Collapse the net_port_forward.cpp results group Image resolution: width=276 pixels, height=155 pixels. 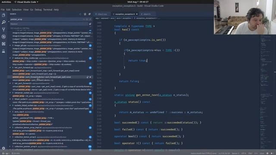(x=10, y=68)
